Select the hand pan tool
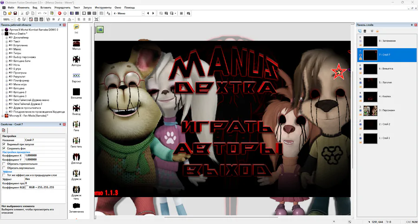 click(19, 19)
